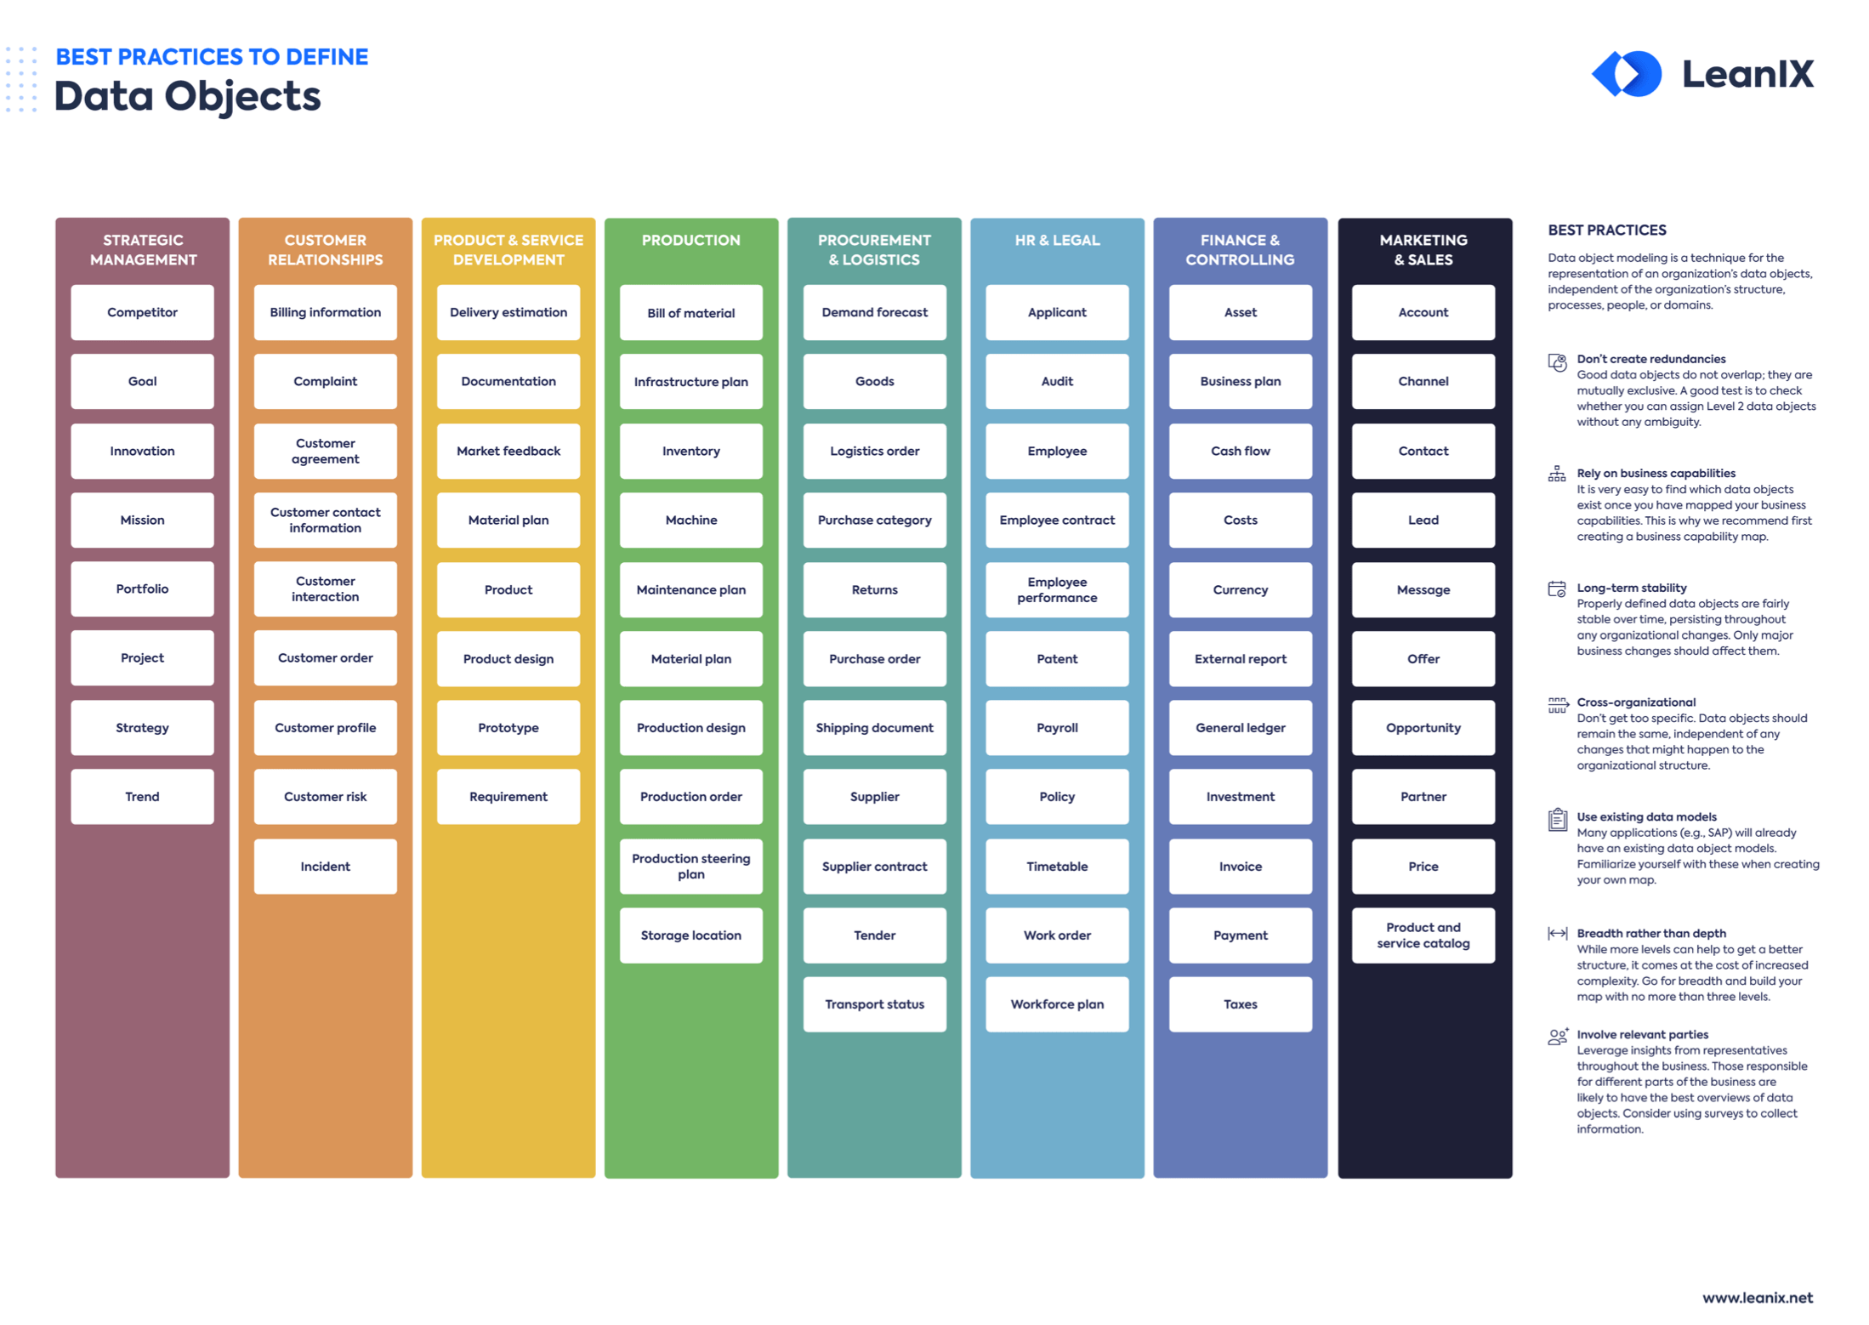Select the Logistics order card

(873, 451)
